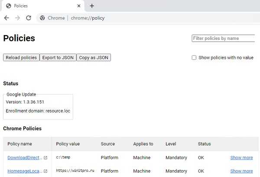Expand Show more for HomepageLoca row
This screenshot has width=260, height=177.
click(241, 171)
